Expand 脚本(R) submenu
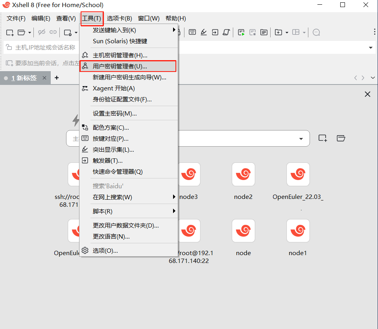378x329 pixels. (x=129, y=211)
